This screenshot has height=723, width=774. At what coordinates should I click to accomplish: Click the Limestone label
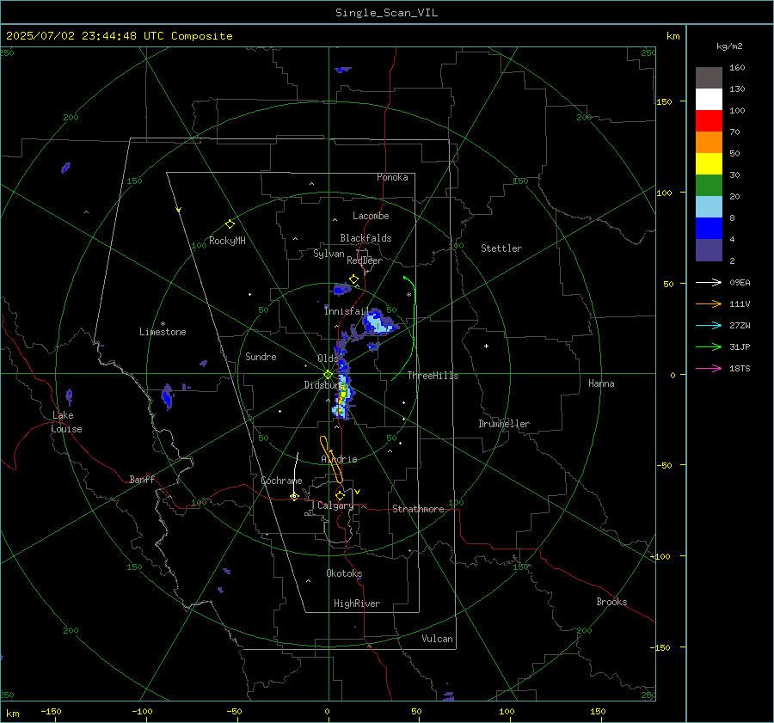point(163,332)
